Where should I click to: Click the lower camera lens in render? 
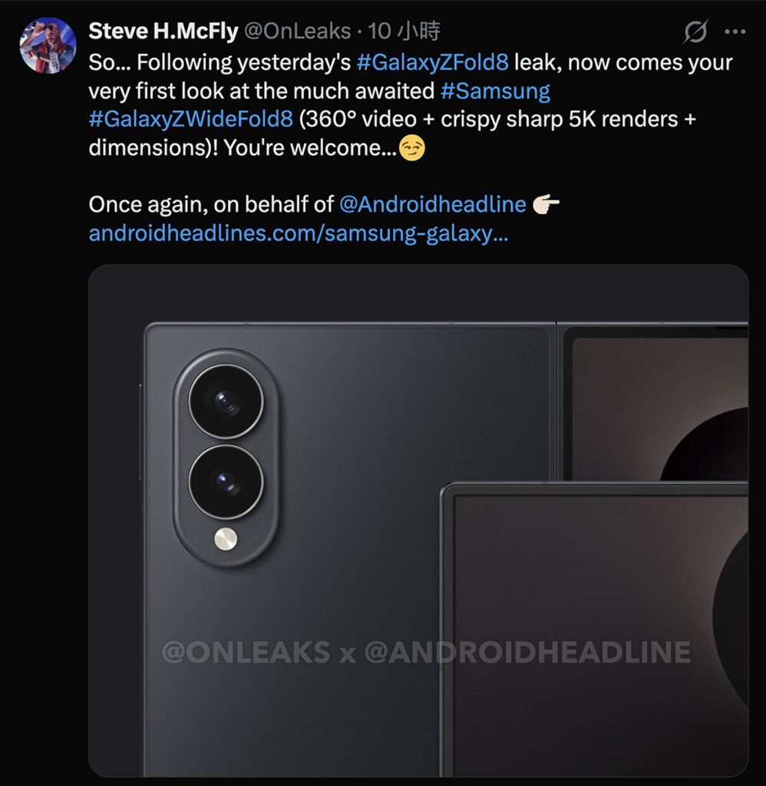[226, 481]
